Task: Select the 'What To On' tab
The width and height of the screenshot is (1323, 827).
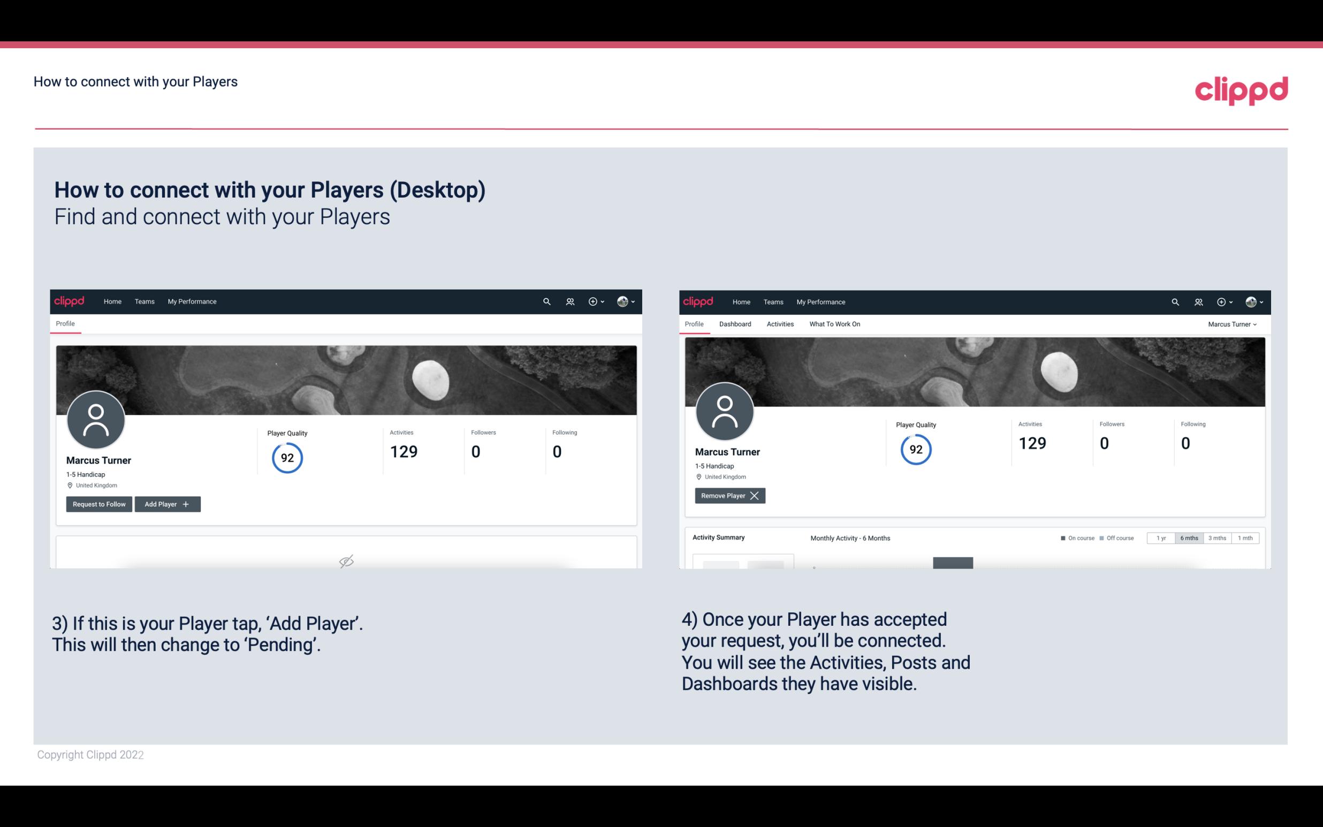Action: click(x=833, y=324)
